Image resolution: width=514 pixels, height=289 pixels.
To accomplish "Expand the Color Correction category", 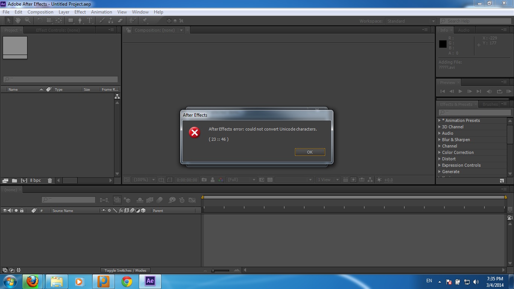I will click(439, 152).
